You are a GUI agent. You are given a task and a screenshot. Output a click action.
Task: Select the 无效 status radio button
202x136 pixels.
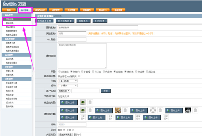tap(73, 130)
